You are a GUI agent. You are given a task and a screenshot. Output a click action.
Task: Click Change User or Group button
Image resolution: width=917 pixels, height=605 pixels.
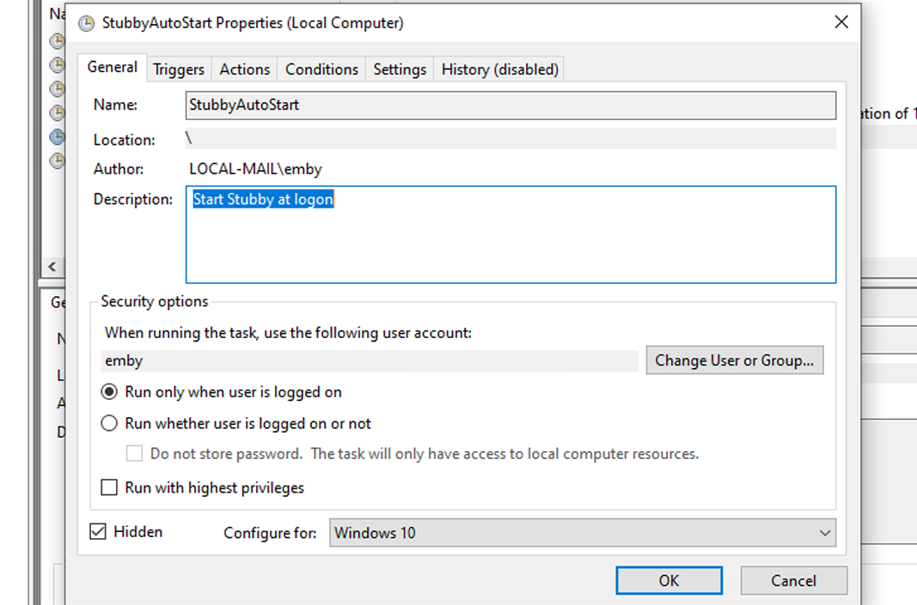pos(734,360)
